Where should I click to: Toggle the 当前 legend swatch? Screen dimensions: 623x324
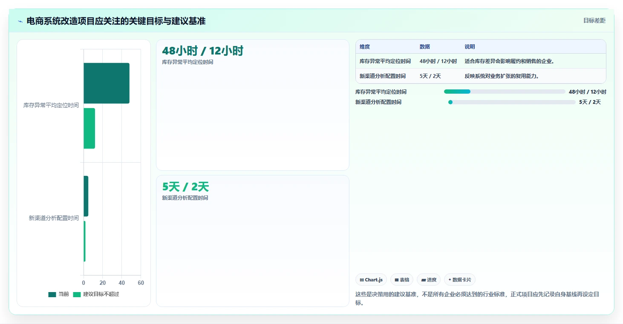pos(52,294)
